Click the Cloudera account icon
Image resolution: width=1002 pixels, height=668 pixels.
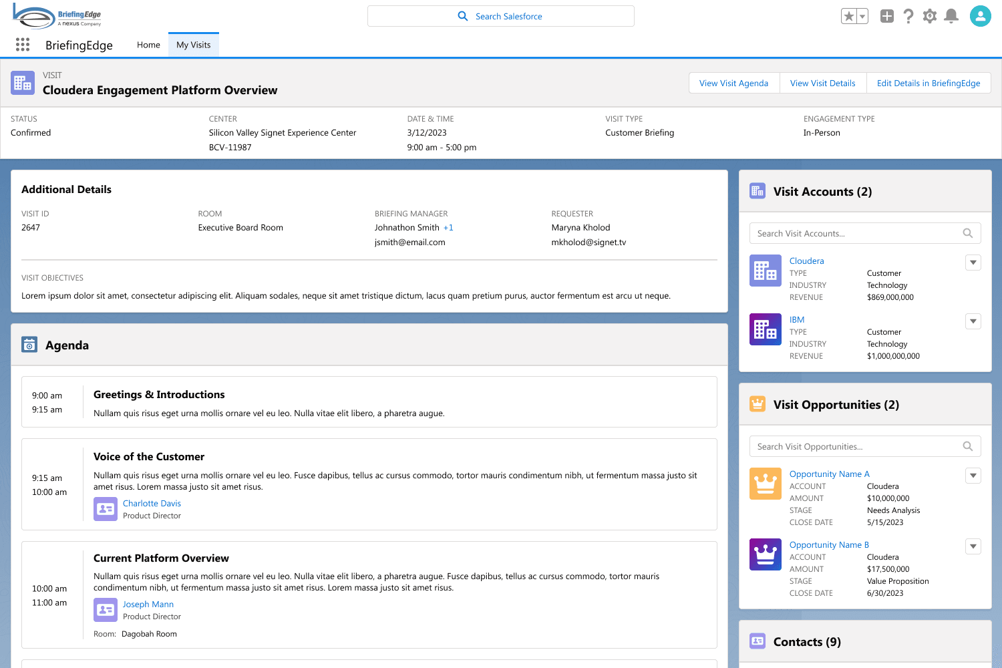[x=766, y=271]
